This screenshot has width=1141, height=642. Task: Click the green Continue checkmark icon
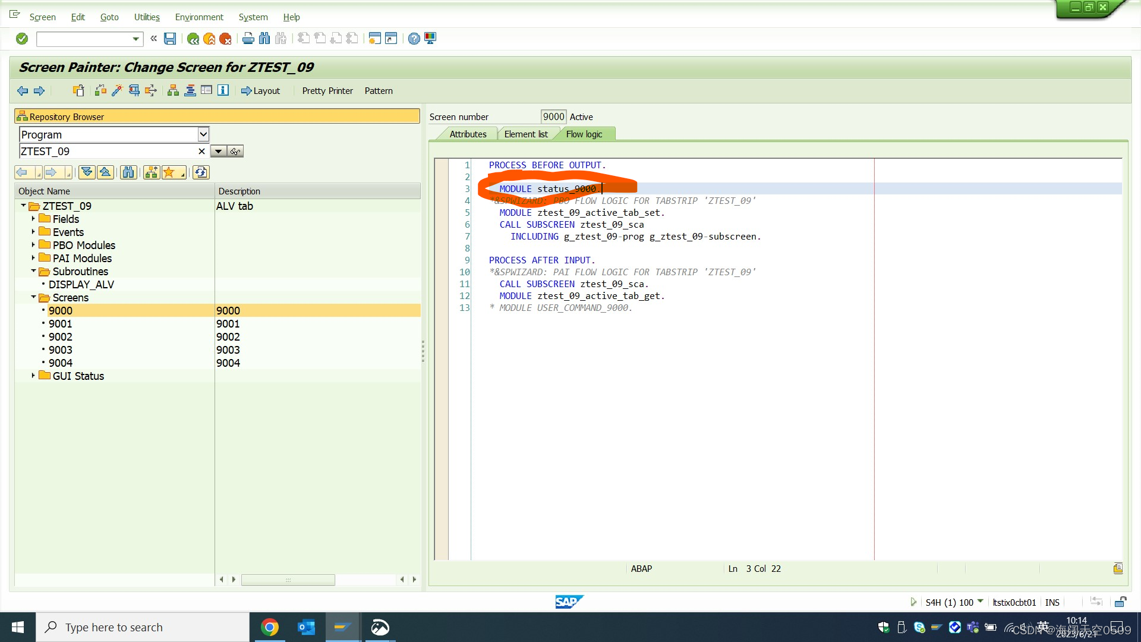click(x=21, y=39)
